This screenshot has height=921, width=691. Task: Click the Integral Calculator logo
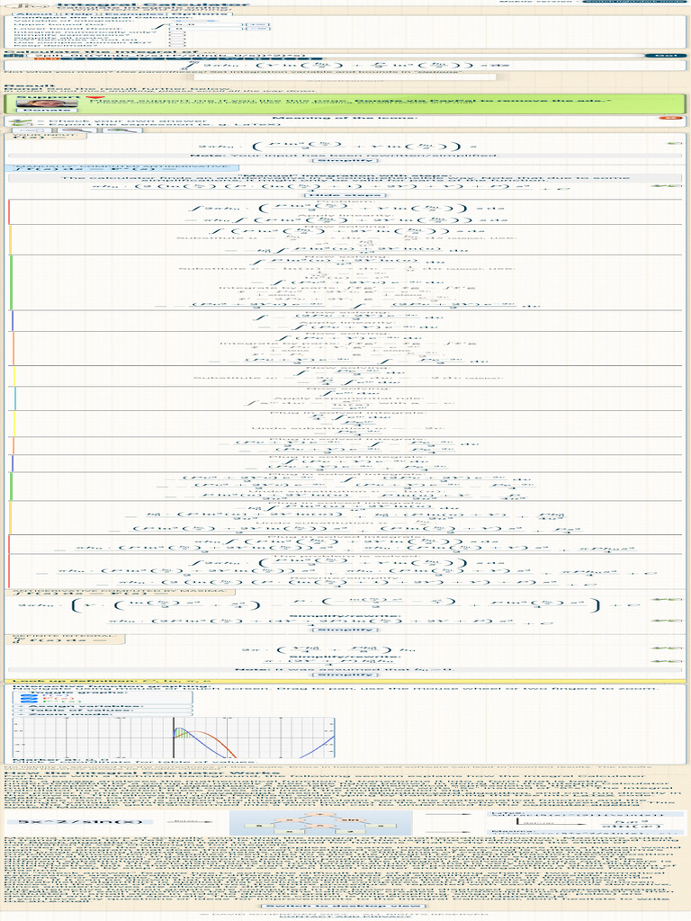tap(28, 6)
